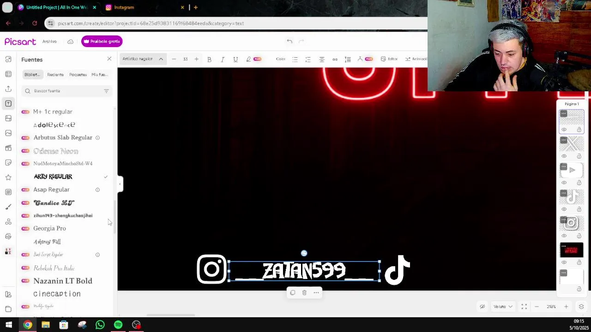Viewport: 591px width, 332px height.
Task: Select the cinecaption font
Action: pos(57,294)
